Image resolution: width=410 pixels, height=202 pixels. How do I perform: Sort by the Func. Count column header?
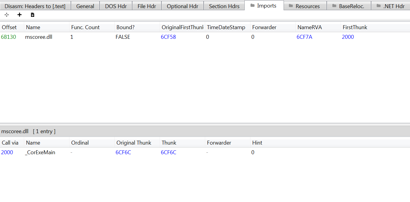[x=85, y=27]
